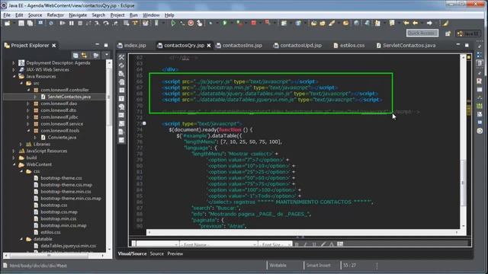Select ServletContactos.java in Project Explorer
Viewport: 488px width, 274px height.
pyautogui.click(x=69, y=97)
